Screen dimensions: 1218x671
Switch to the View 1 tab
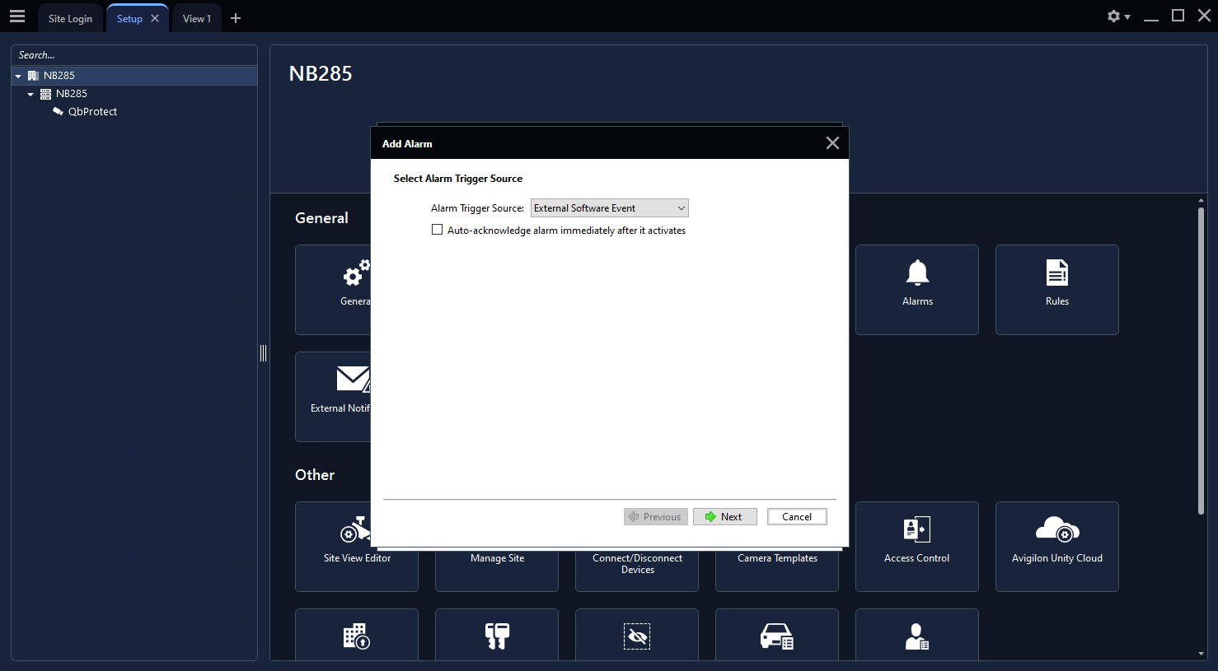(x=196, y=18)
